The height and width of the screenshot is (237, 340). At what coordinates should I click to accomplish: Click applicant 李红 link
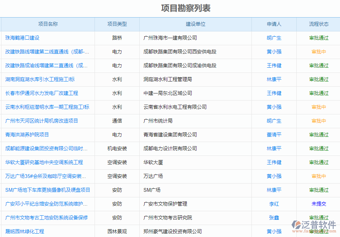[x=274, y=204]
